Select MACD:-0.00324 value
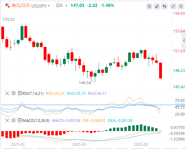The width and height of the screenshot is (186, 149). [66, 121]
